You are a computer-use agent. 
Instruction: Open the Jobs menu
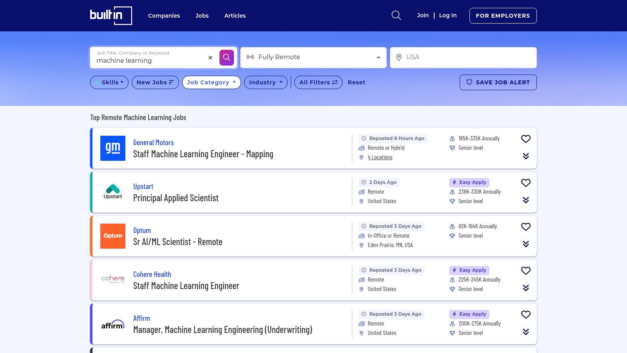[x=202, y=16]
